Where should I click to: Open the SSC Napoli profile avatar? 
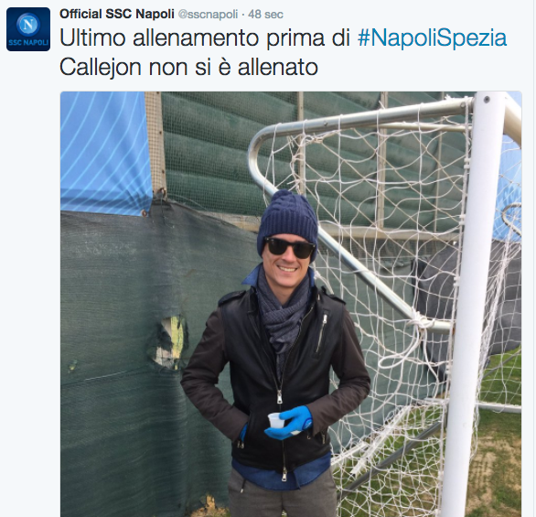28,29
